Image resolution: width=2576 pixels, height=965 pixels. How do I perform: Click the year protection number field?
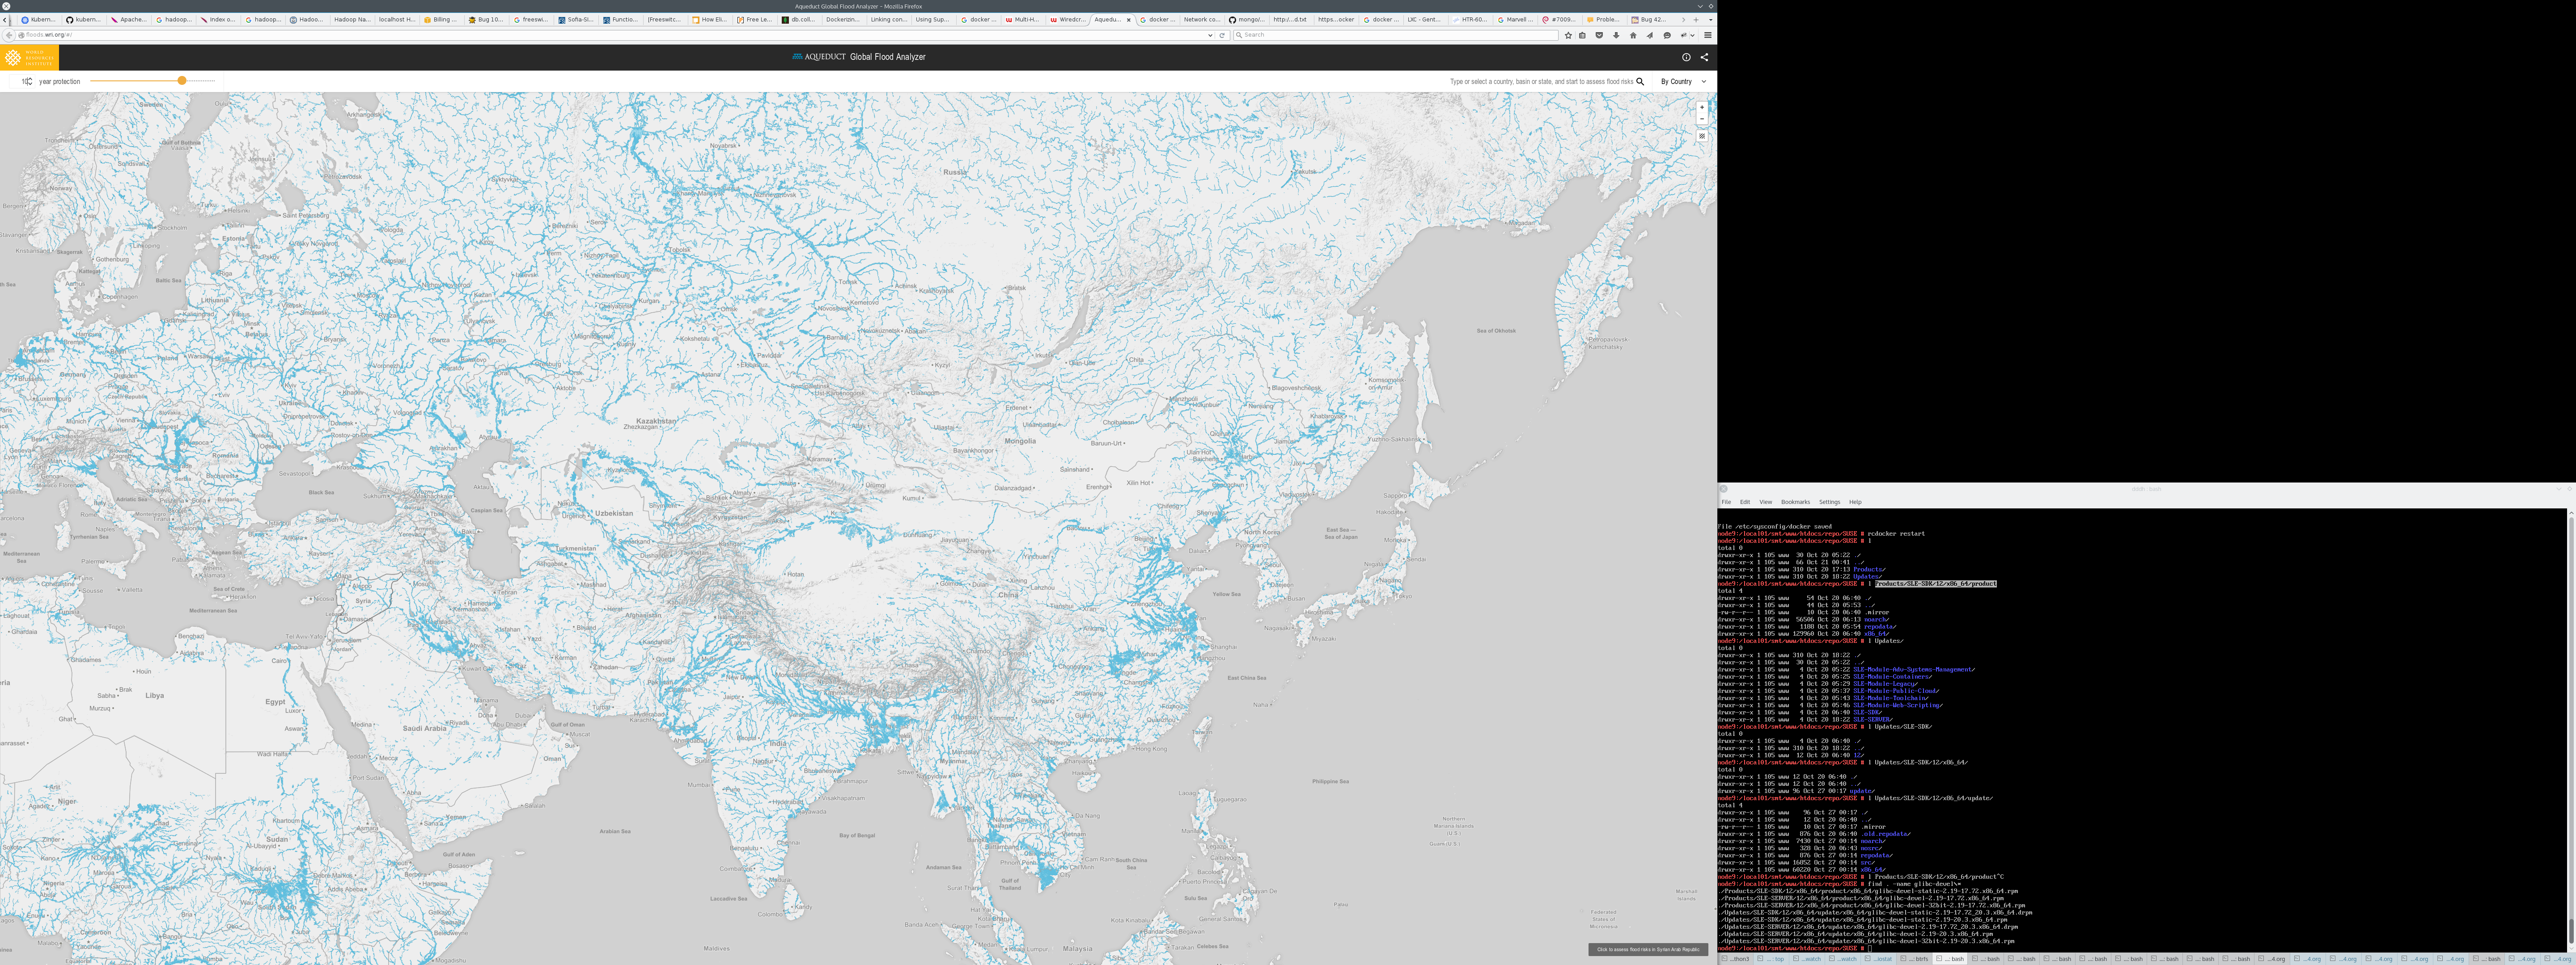click(22, 81)
